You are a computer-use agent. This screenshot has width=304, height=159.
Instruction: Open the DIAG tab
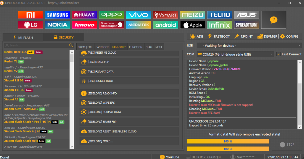pyautogui.click(x=149, y=47)
